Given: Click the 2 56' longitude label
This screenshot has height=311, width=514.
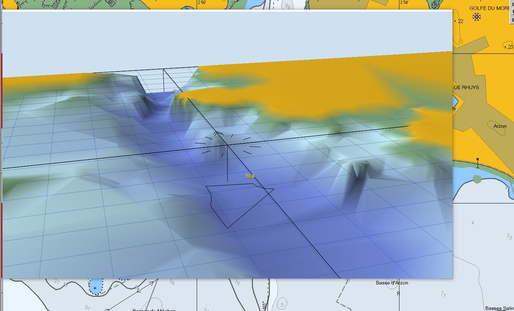Looking at the screenshot, I should [202, 3].
